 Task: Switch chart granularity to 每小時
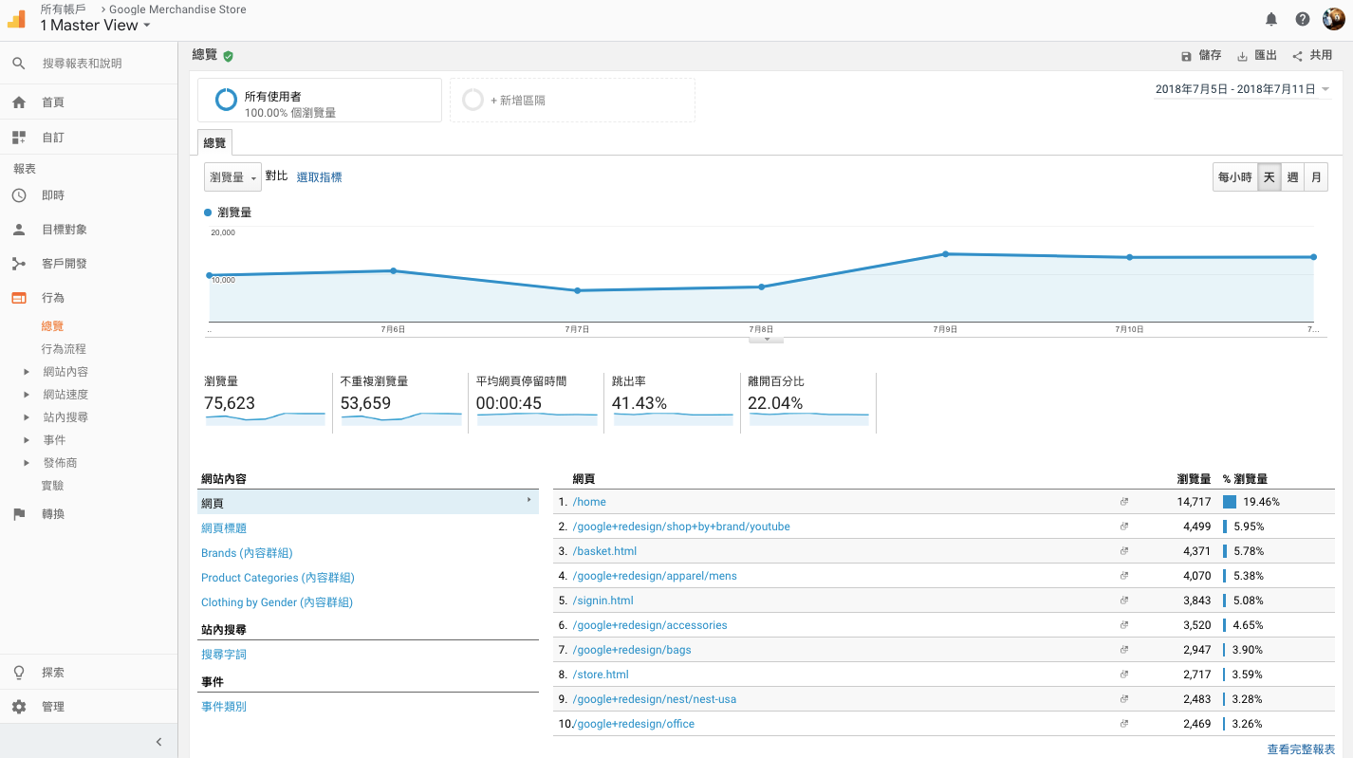click(x=1234, y=177)
